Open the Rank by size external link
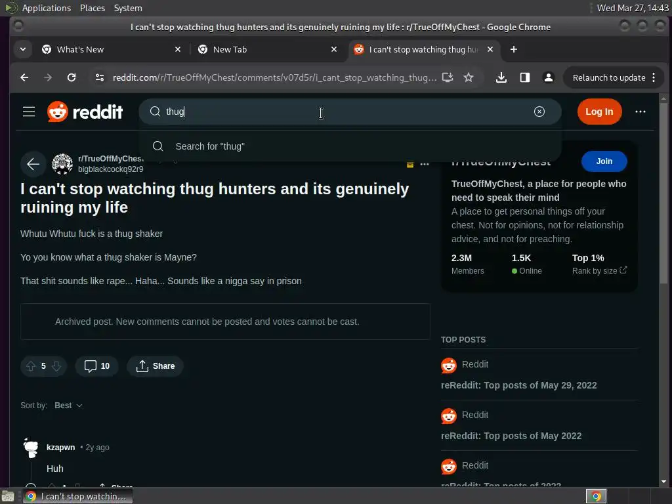The height and width of the screenshot is (504, 672). (599, 271)
